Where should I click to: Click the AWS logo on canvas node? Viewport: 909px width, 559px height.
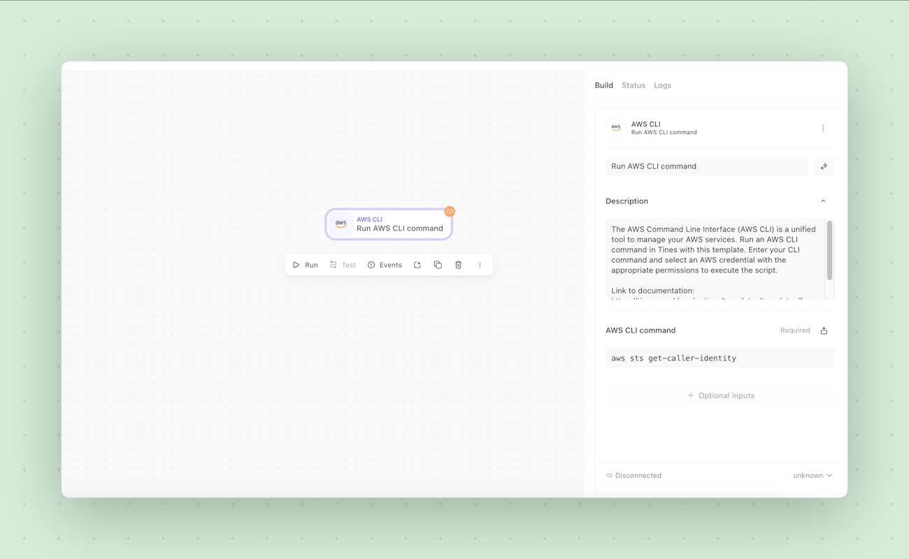tap(341, 224)
